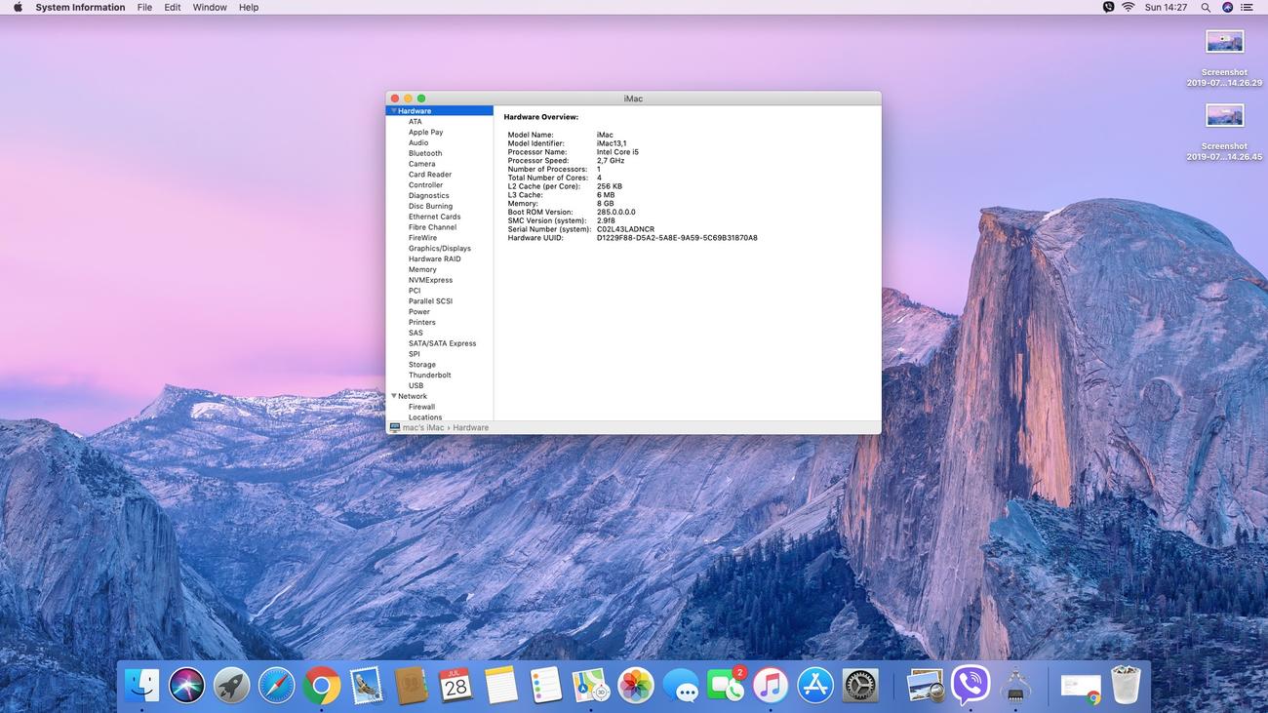
Task: Select Bluetooth in the sidebar
Action: 425,153
